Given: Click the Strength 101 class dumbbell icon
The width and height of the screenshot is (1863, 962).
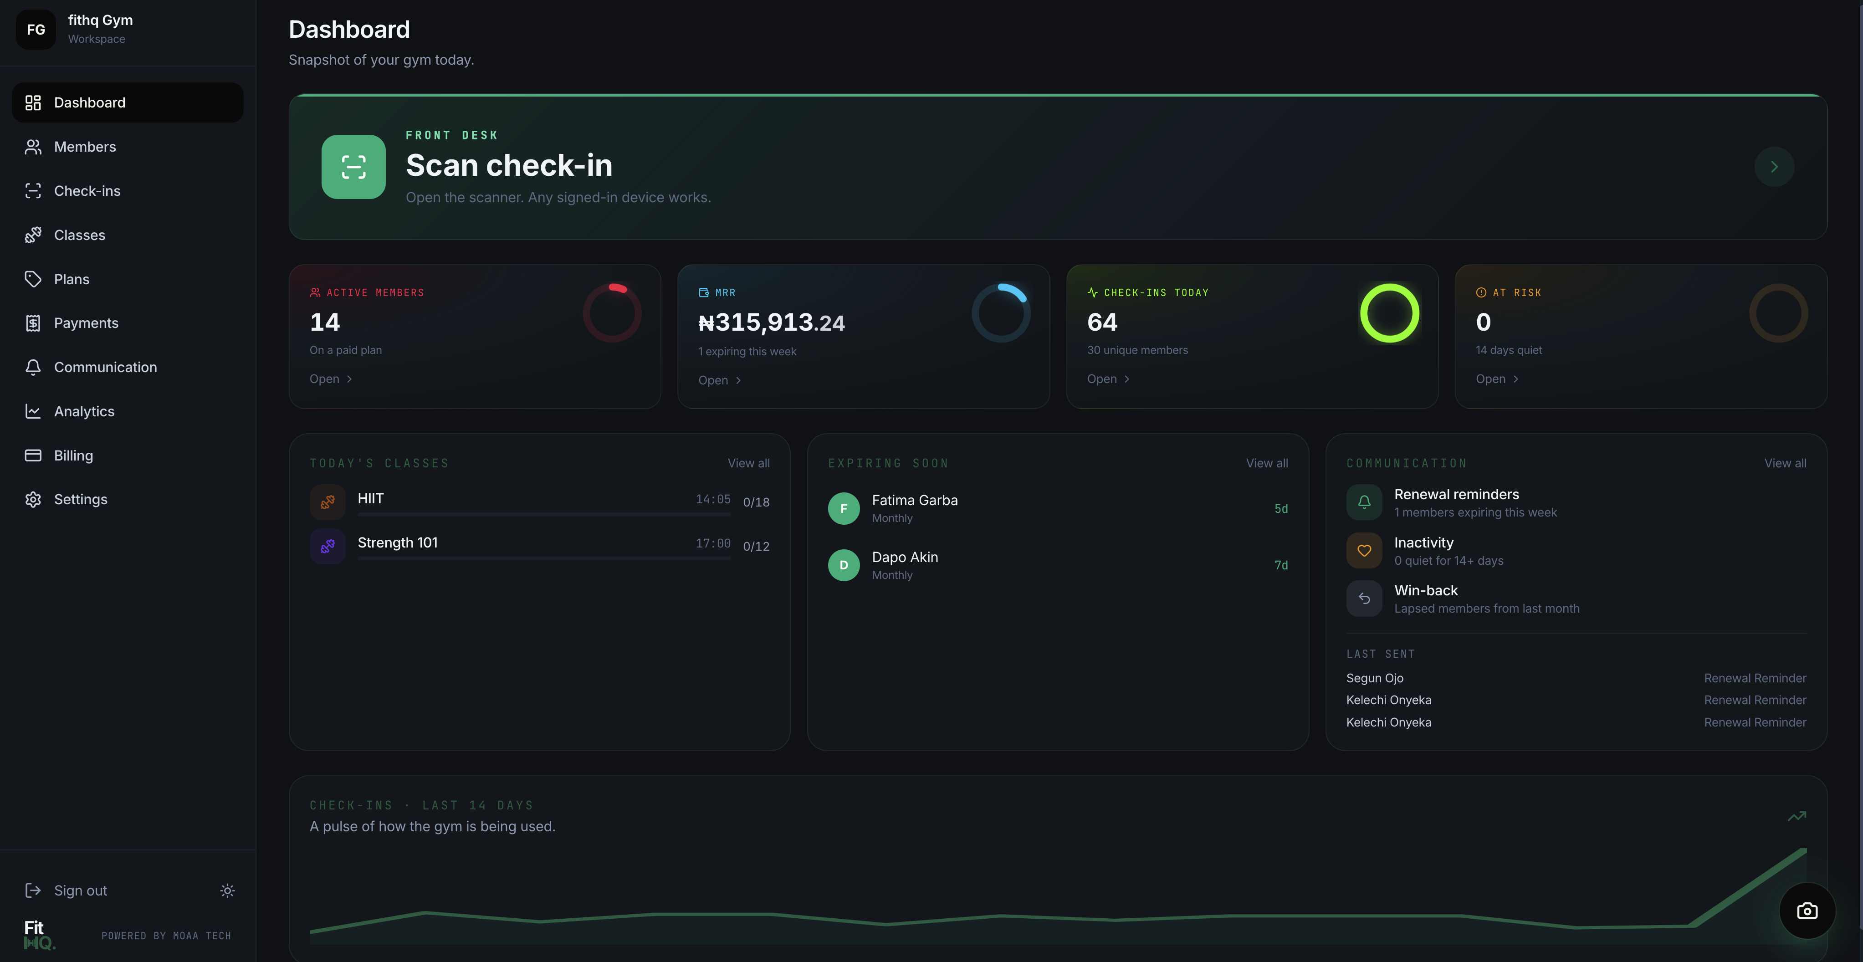Looking at the screenshot, I should [328, 546].
